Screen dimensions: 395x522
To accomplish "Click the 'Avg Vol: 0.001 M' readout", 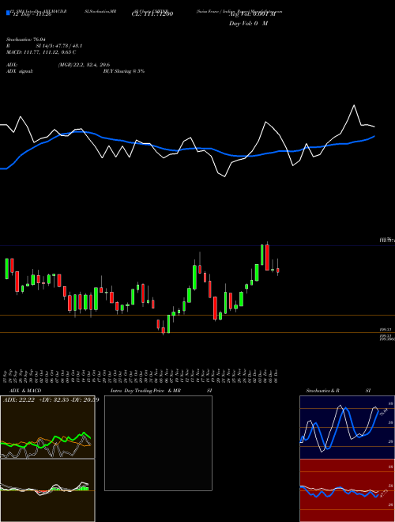I will pos(252,14).
